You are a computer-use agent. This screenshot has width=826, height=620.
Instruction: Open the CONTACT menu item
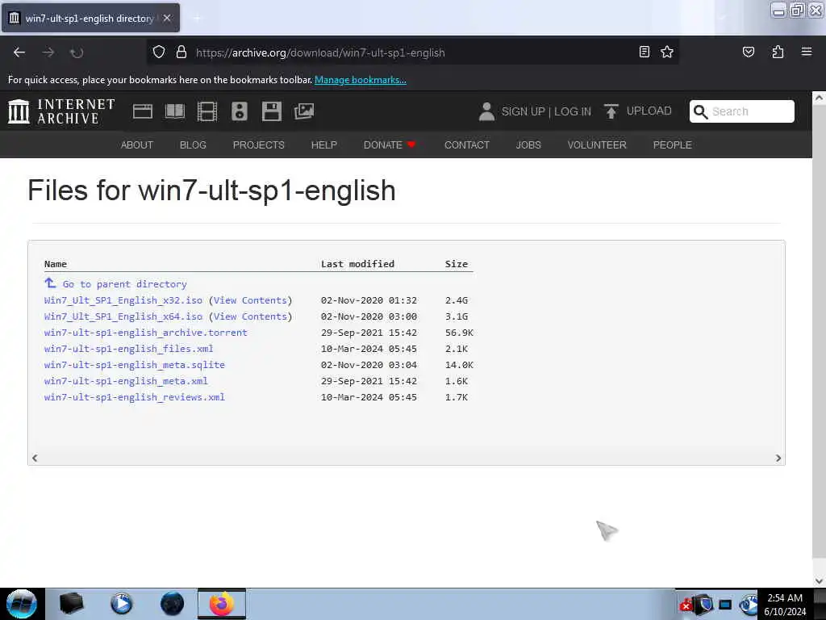[467, 145]
